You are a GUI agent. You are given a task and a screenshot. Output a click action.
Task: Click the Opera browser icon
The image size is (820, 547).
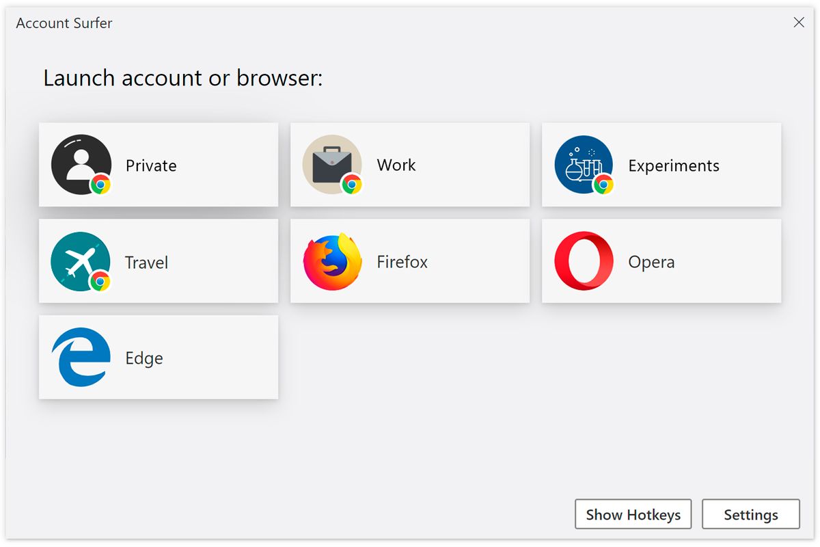[583, 261]
